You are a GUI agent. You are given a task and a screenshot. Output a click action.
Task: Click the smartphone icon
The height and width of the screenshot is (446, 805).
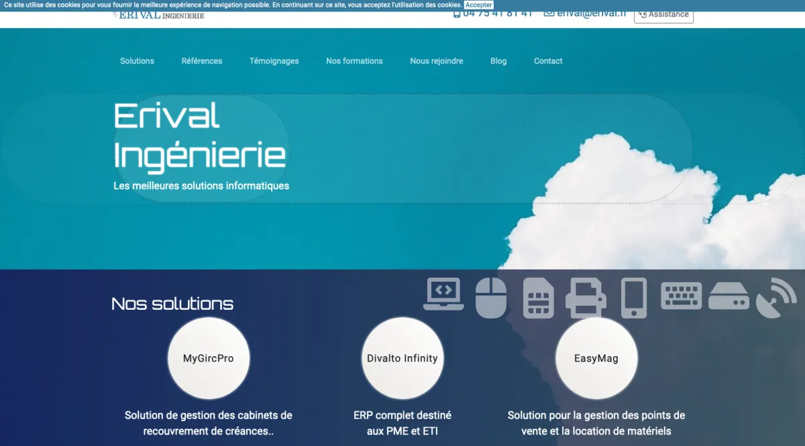(634, 298)
